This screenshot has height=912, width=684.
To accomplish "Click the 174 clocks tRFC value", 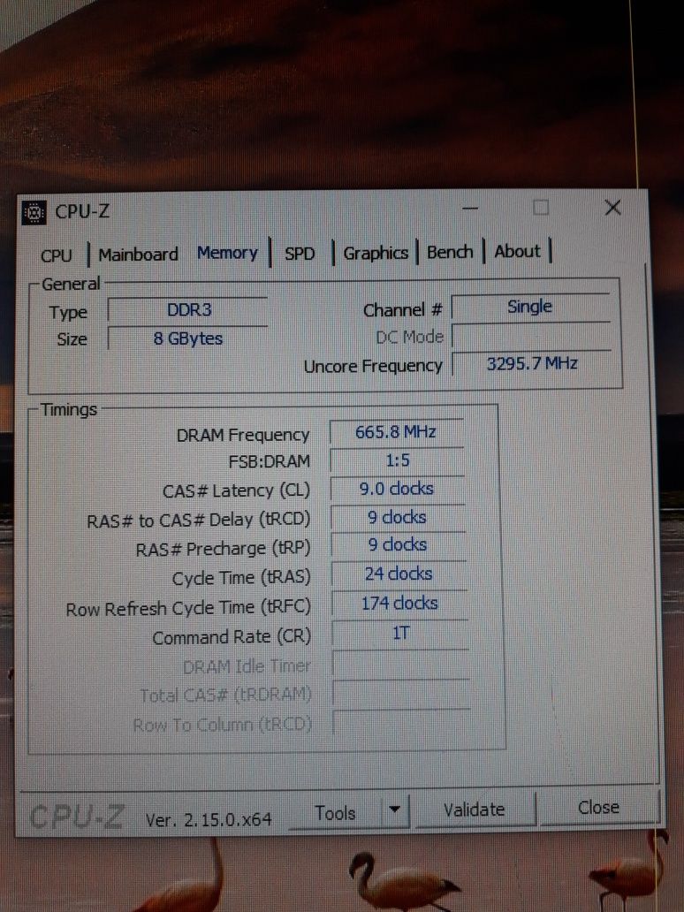I will [x=399, y=604].
